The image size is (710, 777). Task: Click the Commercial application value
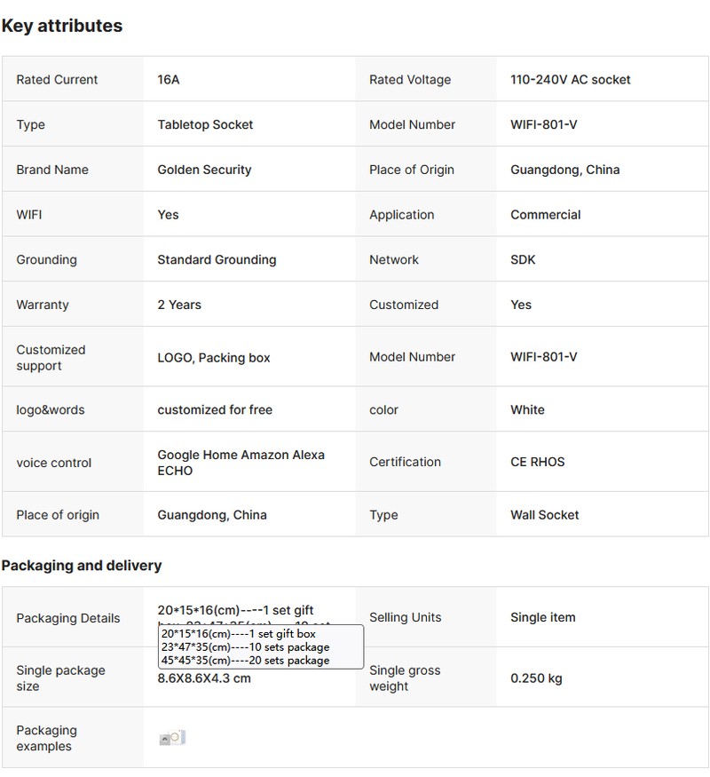pyautogui.click(x=545, y=215)
